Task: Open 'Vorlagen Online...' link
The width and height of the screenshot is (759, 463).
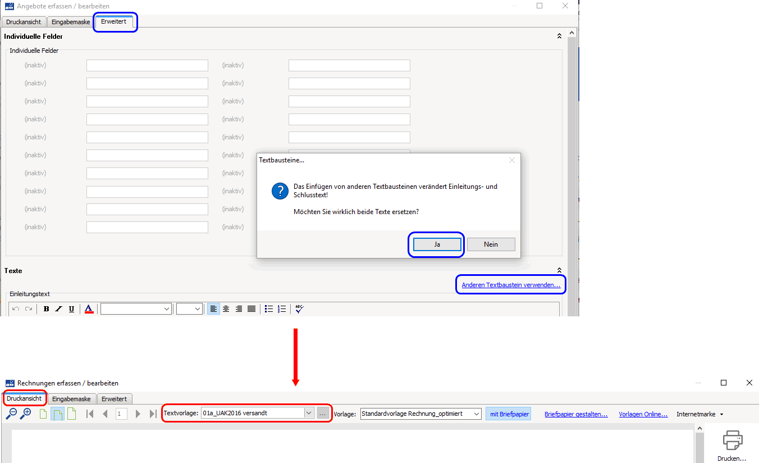Action: pos(643,414)
